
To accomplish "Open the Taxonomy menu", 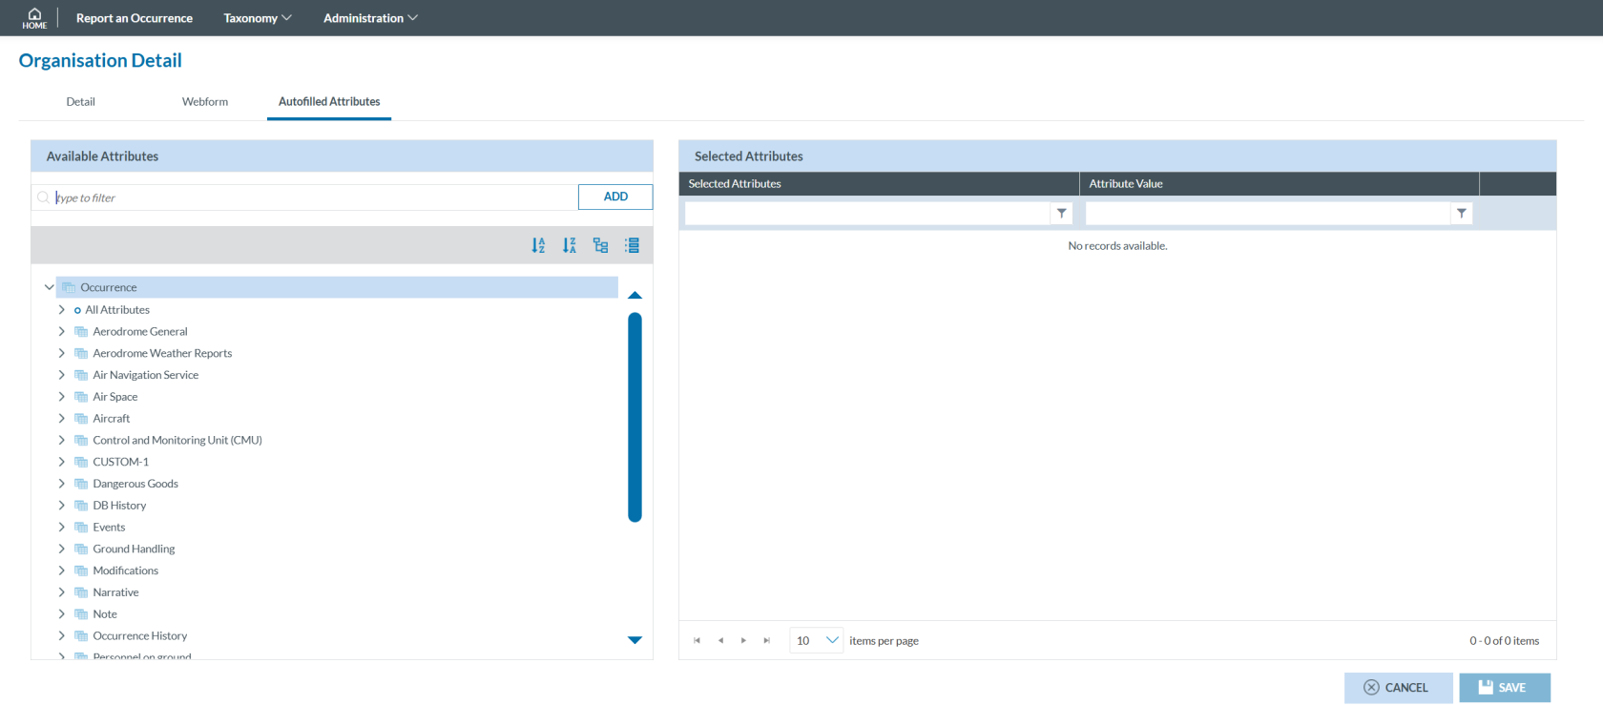I will [x=257, y=18].
